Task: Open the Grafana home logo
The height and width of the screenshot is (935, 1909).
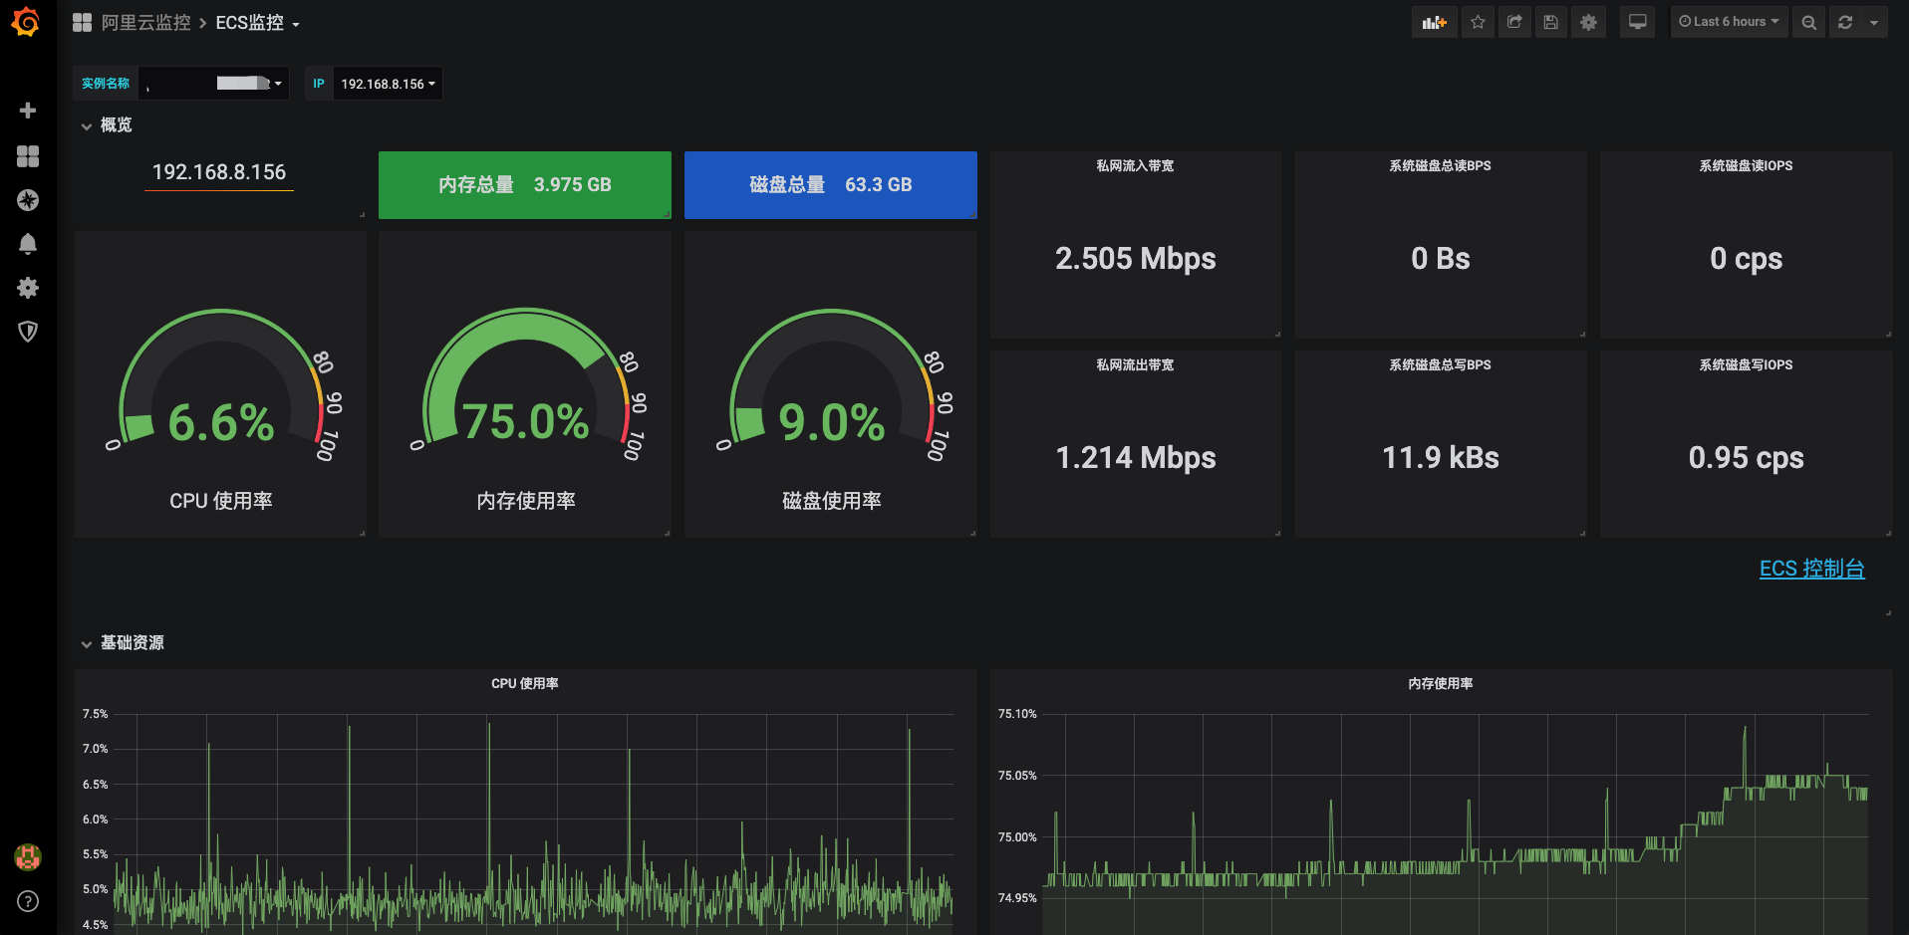Action: 27,22
